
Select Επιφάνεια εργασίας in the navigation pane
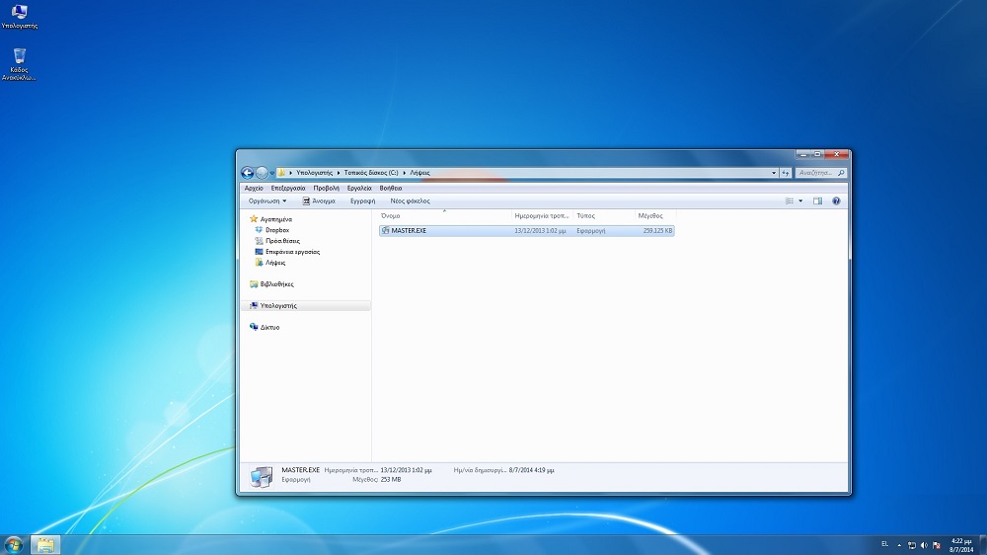tap(293, 252)
